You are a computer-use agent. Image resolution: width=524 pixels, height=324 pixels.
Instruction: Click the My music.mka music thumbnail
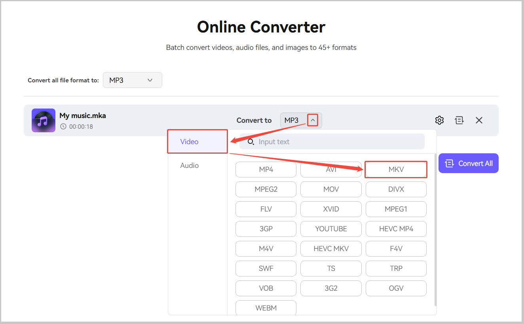click(x=44, y=120)
